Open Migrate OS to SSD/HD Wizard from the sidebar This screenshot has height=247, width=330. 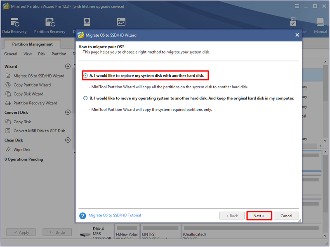point(39,76)
